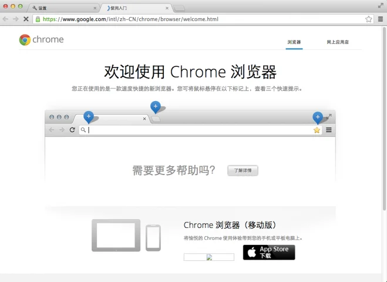Viewport: 387px width, 282px height.
Task: Click the Chrome 浏览器（移动版）heading
Action: click(230, 225)
